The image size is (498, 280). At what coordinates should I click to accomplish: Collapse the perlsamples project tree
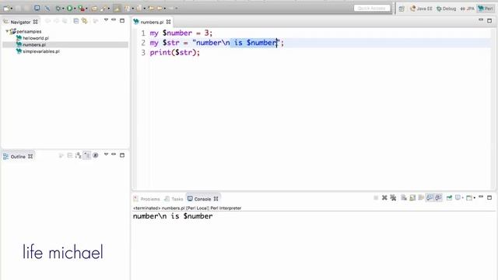click(x=7, y=31)
